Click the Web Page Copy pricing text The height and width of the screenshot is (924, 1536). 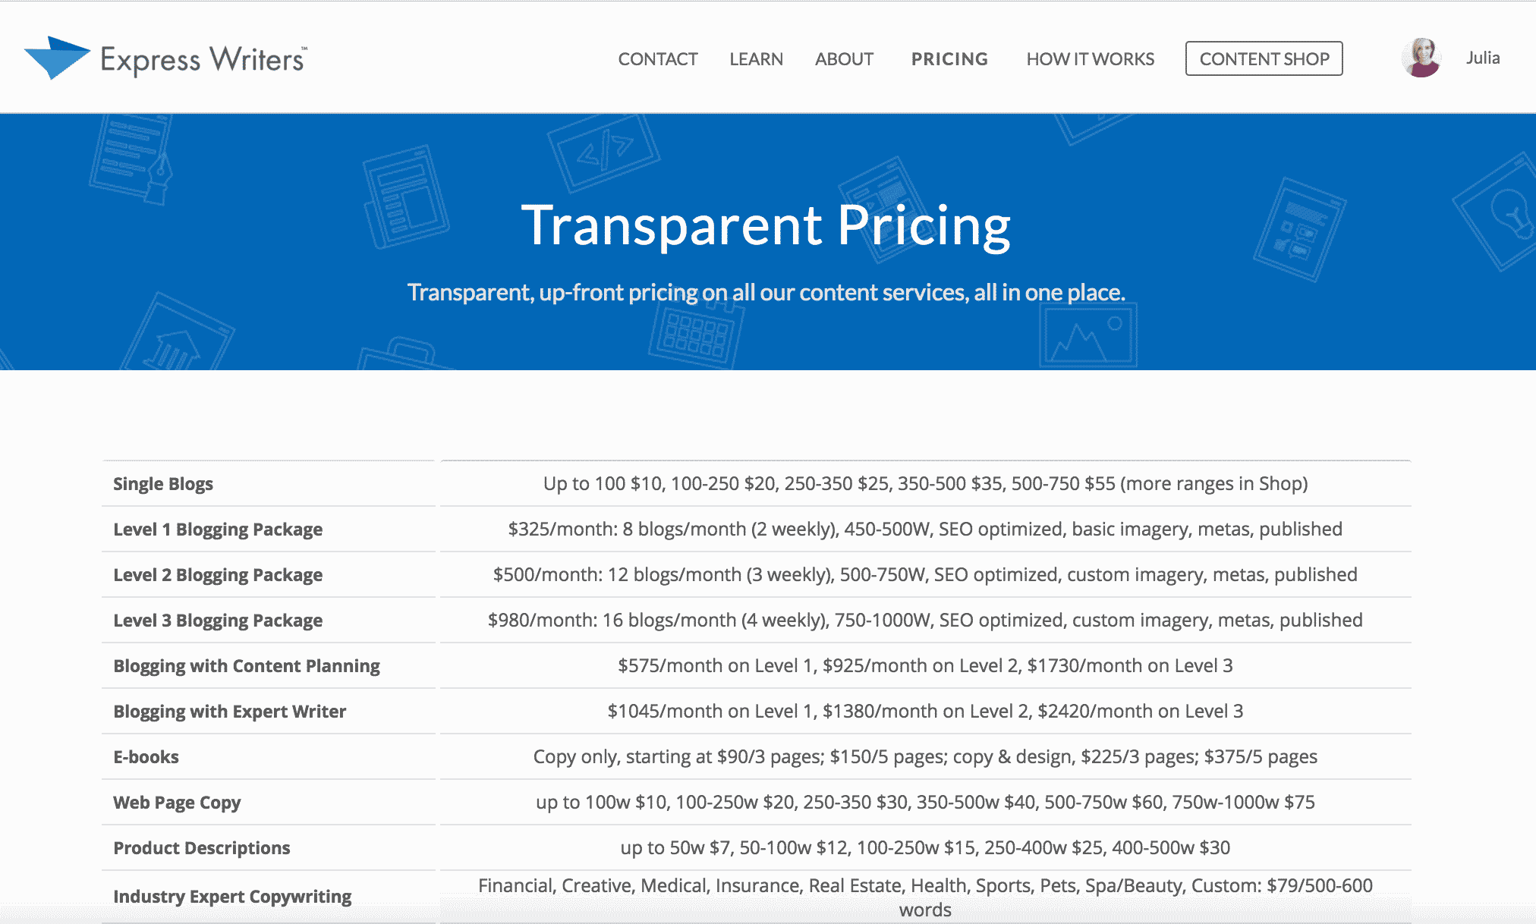tap(925, 803)
